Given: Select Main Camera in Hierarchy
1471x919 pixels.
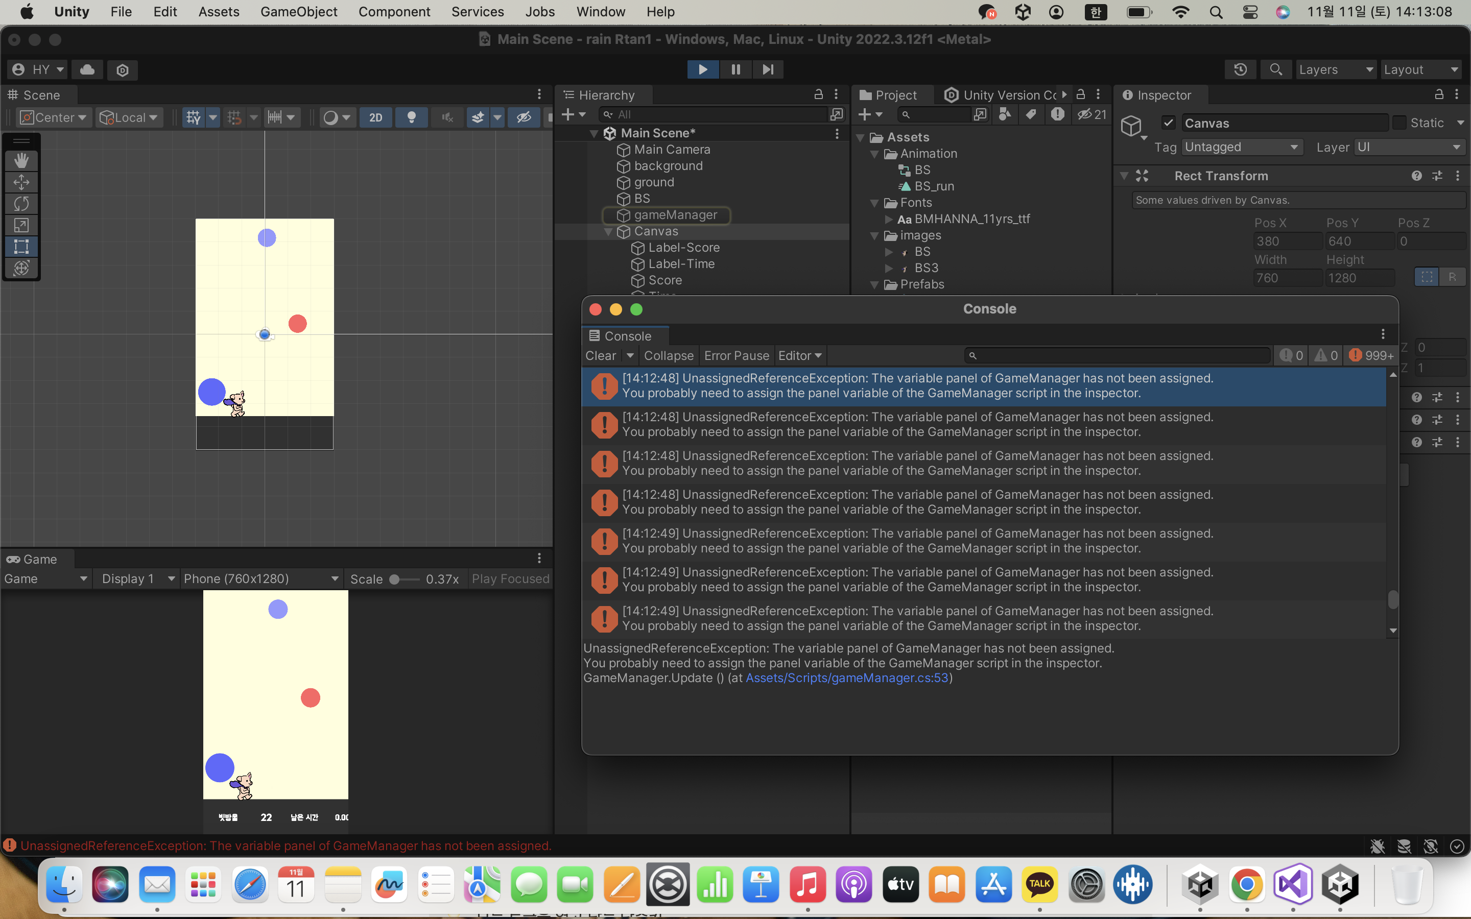Looking at the screenshot, I should tap(672, 150).
